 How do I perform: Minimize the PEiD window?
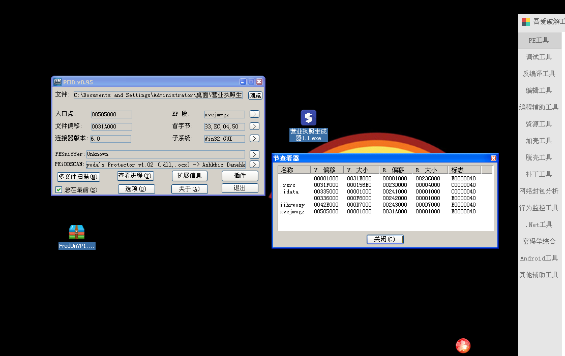243,82
